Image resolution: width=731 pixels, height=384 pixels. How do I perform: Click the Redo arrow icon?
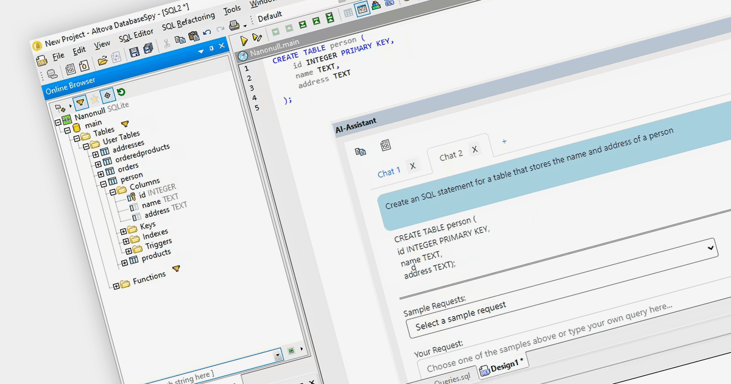(x=221, y=29)
